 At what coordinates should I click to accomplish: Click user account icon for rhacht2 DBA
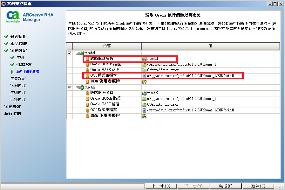(x=144, y=116)
